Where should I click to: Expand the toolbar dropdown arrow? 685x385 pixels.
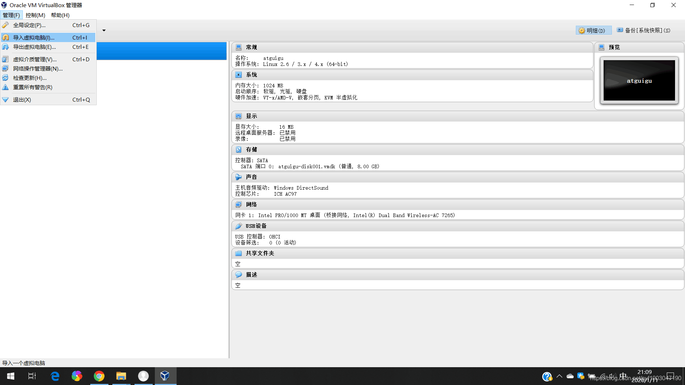(104, 30)
